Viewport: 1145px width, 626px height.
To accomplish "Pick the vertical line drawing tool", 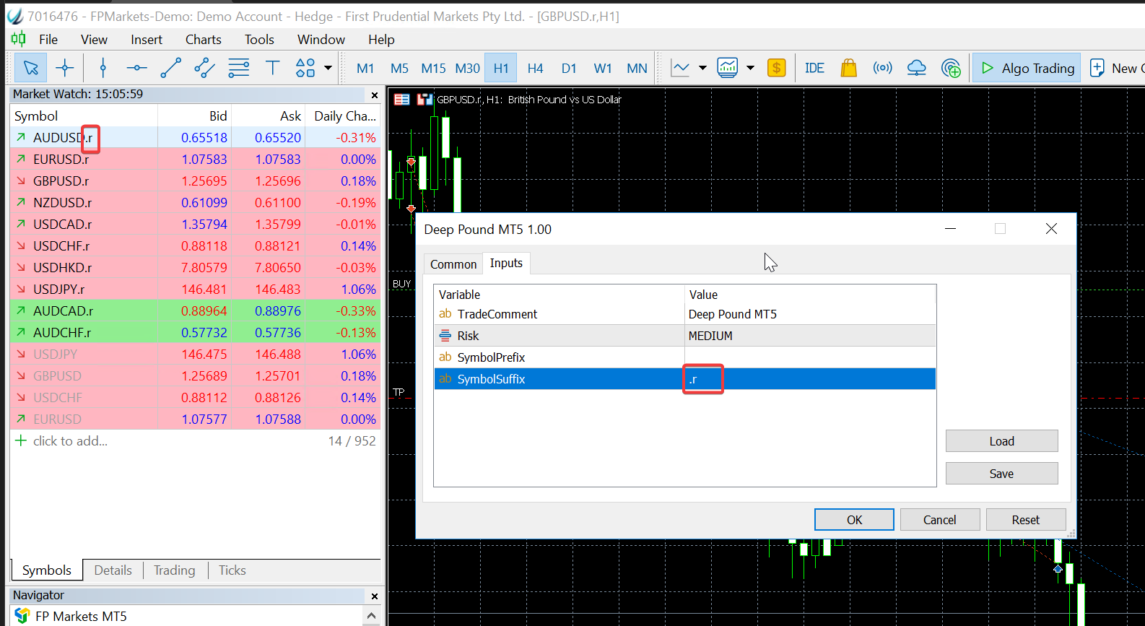I will point(103,68).
